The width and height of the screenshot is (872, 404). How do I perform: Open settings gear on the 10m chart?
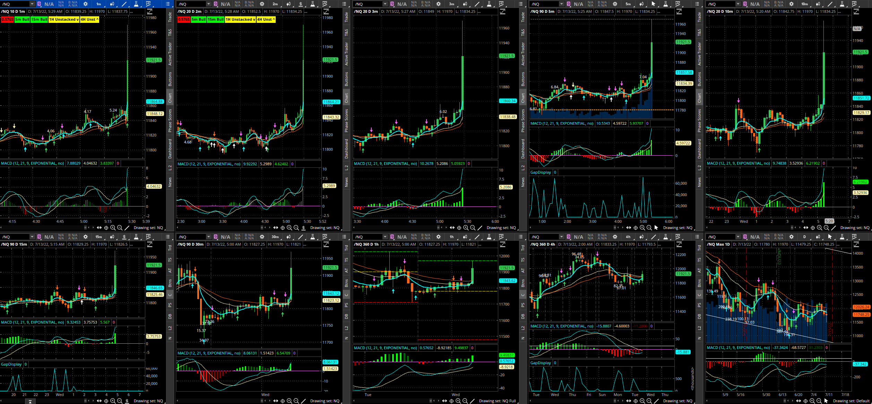[791, 4]
